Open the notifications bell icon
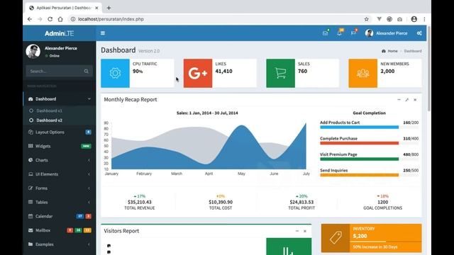454x255 pixels. coord(339,33)
